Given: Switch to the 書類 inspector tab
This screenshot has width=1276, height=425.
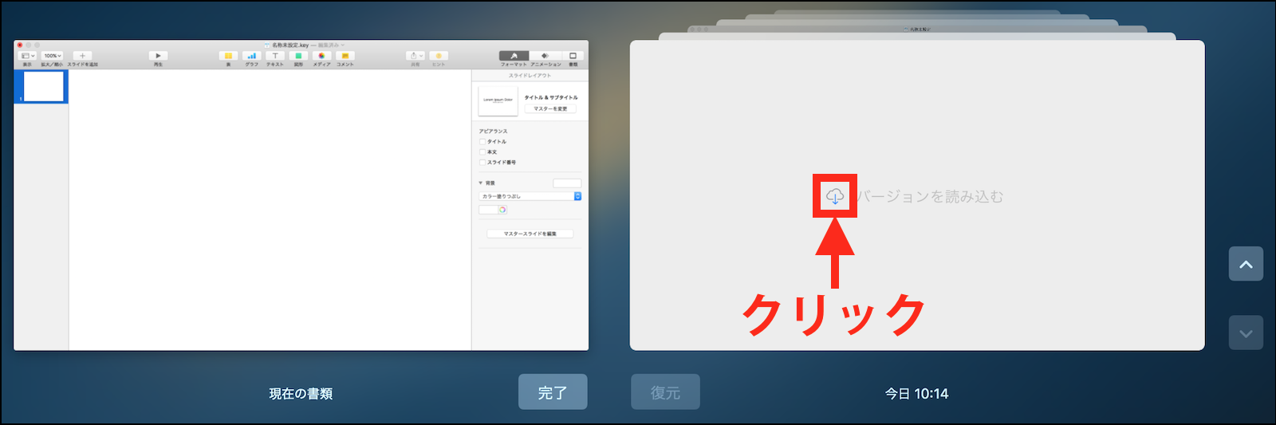Looking at the screenshot, I should (573, 56).
